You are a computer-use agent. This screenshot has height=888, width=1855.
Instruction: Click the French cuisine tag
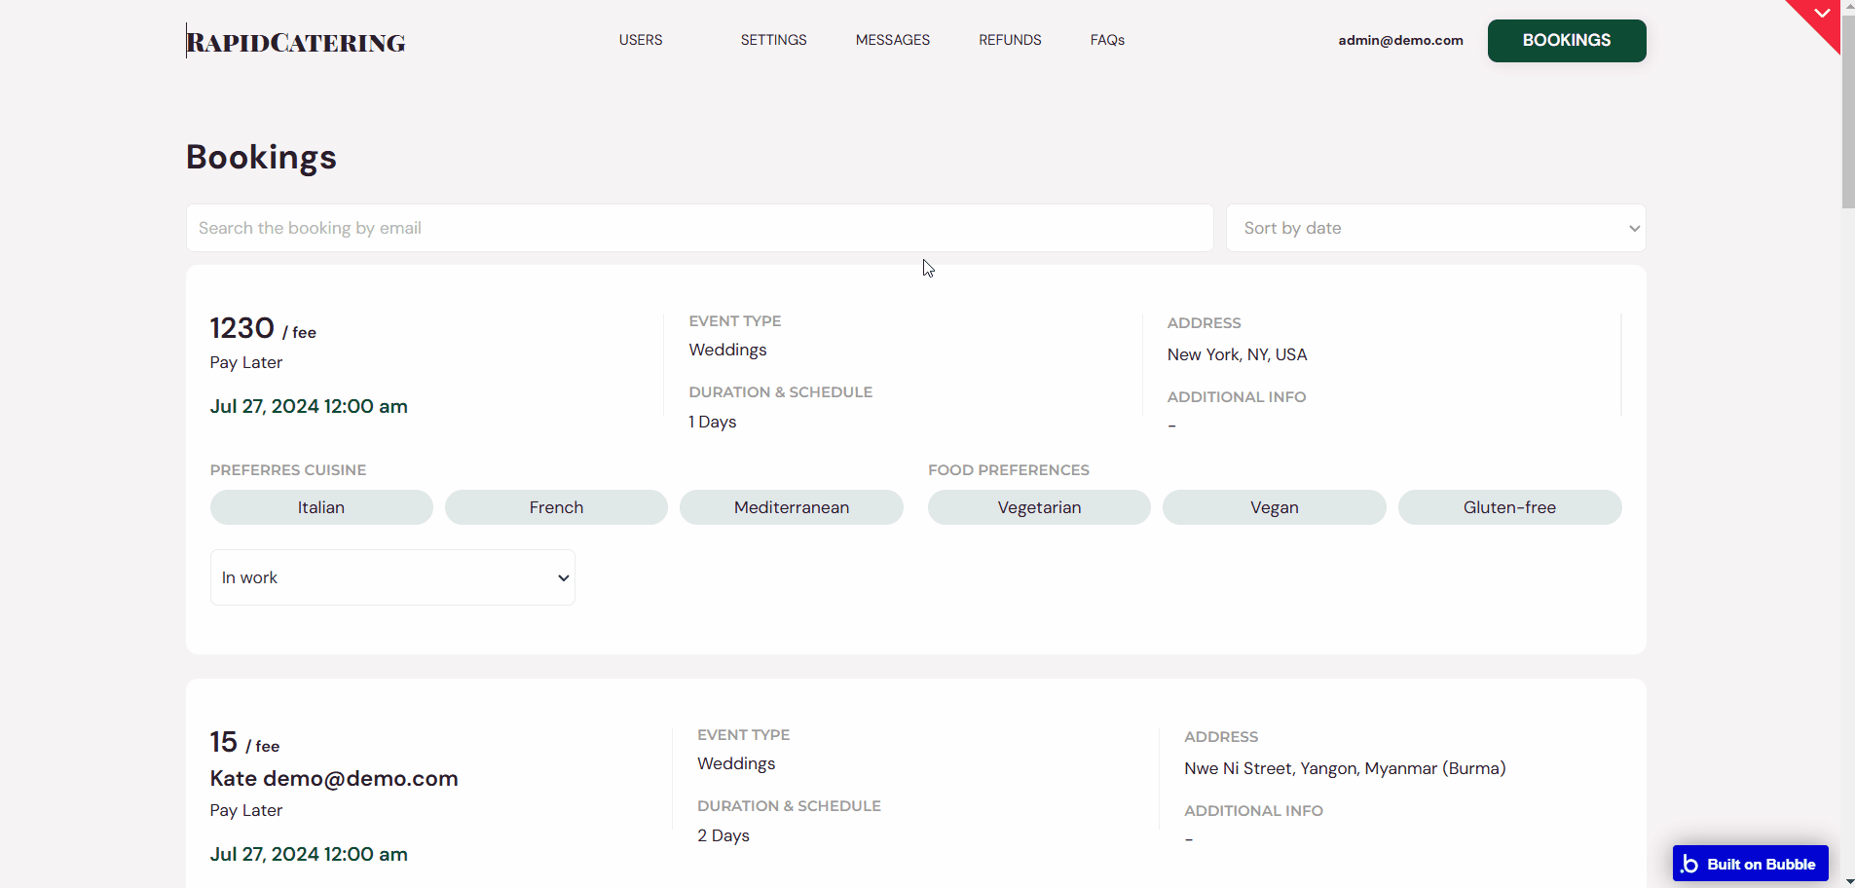556,507
